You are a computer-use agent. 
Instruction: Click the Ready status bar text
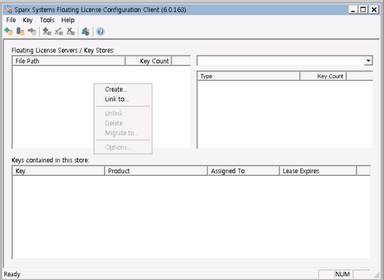[x=12, y=274]
